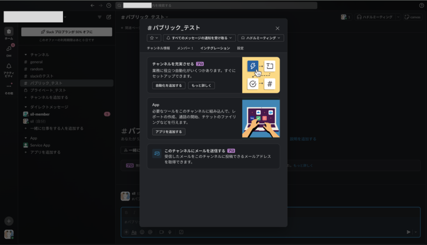The image size is (427, 245).
Task: Switch to the 設定 tab
Action: (240, 48)
